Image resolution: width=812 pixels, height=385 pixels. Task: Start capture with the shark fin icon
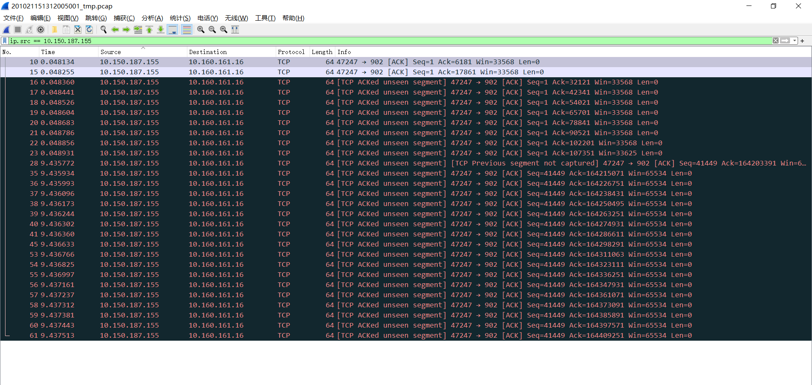pos(7,30)
